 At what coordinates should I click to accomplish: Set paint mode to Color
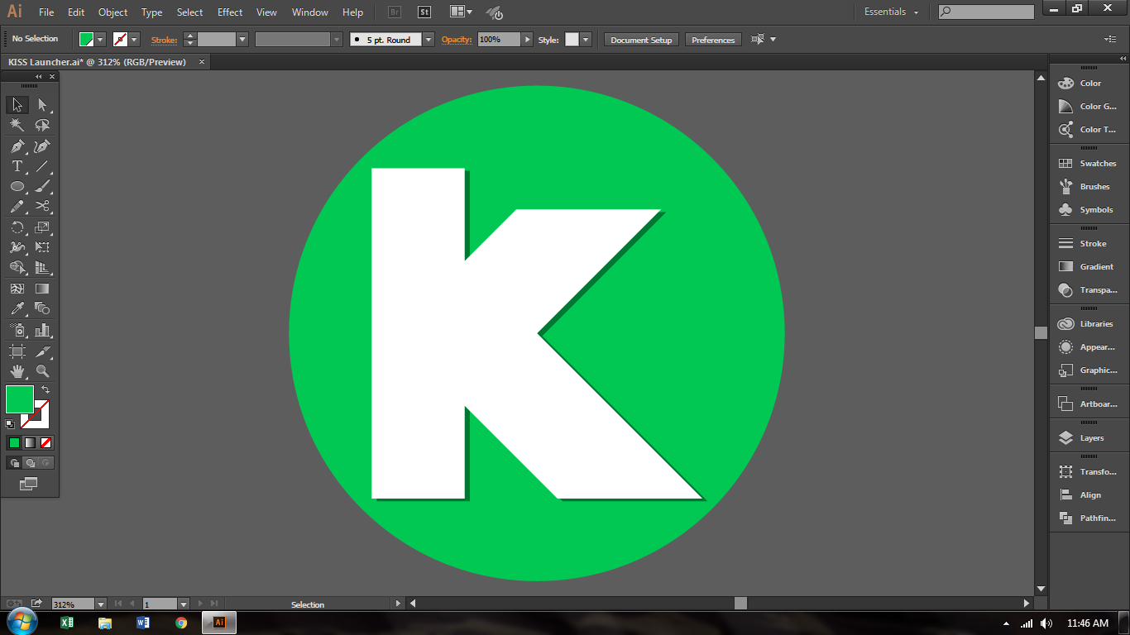pyautogui.click(x=13, y=442)
